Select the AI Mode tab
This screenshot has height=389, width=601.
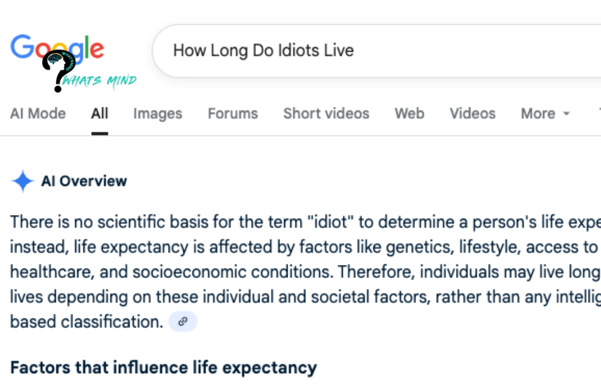pyautogui.click(x=37, y=113)
